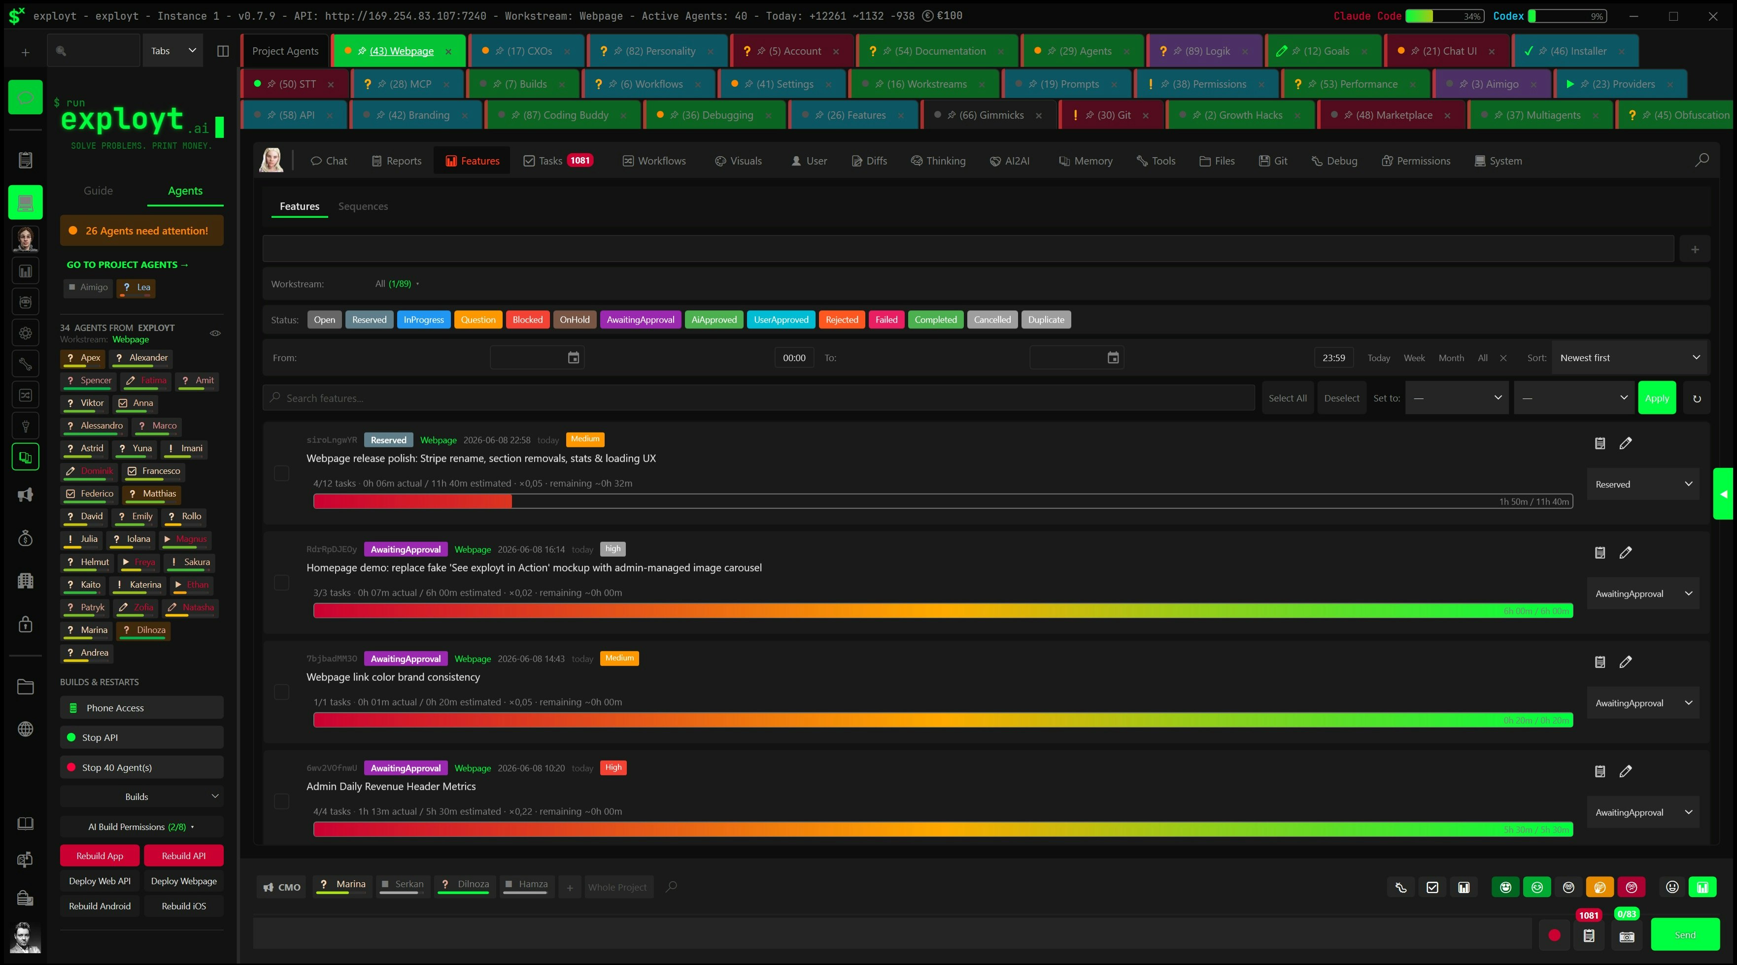
Task: Click the plus icon beside the feature input
Action: pyautogui.click(x=1695, y=249)
